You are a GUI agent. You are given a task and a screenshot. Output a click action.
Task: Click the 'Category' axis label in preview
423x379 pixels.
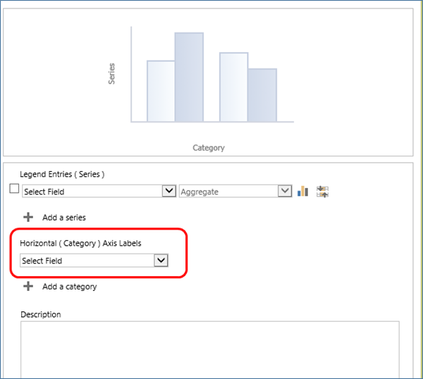tap(209, 148)
